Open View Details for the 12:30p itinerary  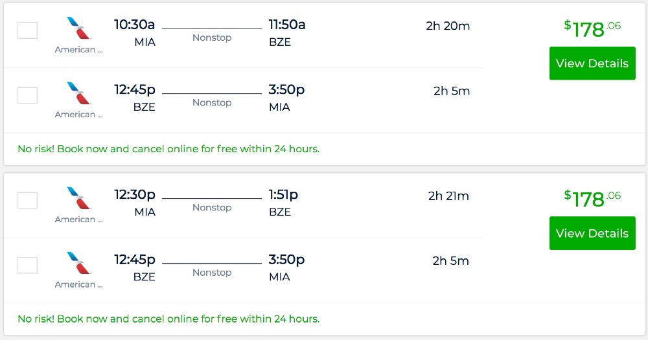click(592, 233)
